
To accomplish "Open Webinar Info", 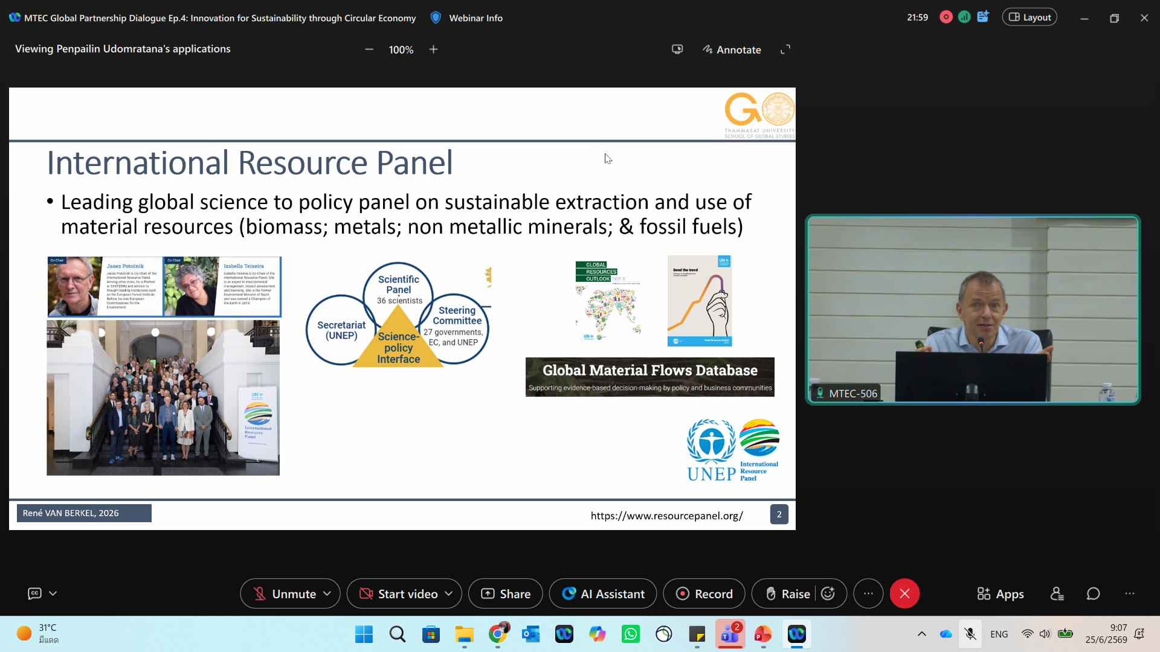I will pos(475,18).
